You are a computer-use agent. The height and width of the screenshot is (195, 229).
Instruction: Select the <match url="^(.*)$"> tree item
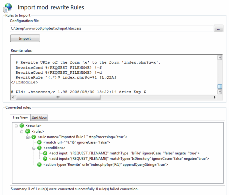click(x=77, y=142)
